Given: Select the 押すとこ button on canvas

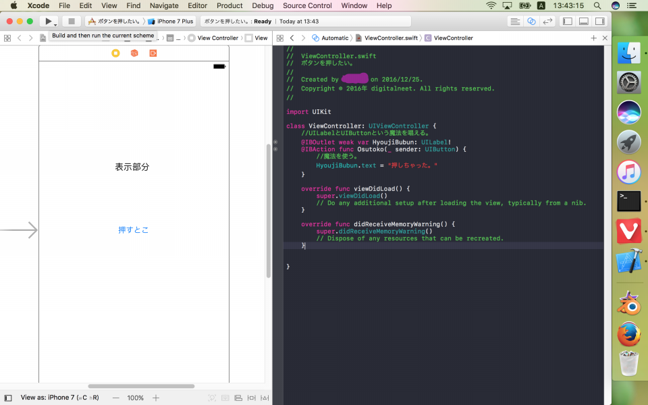Looking at the screenshot, I should pos(133,230).
